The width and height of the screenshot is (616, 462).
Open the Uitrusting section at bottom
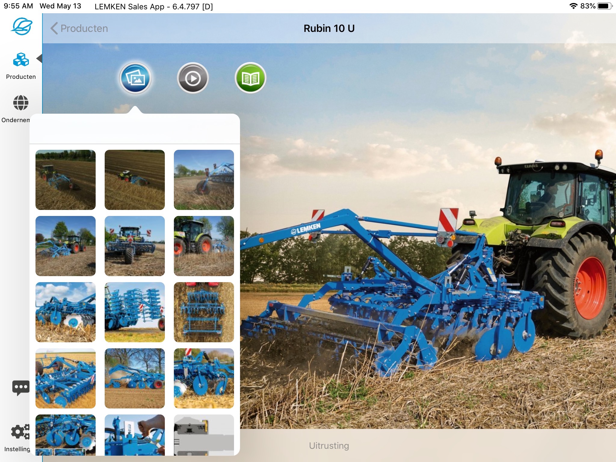click(329, 445)
